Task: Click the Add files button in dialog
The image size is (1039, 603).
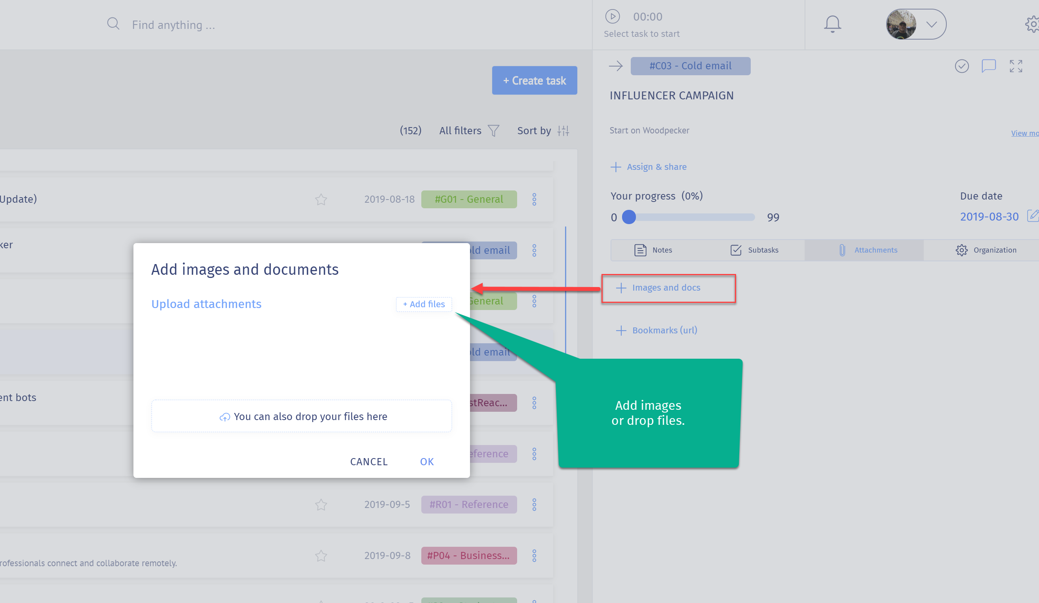Action: [423, 304]
